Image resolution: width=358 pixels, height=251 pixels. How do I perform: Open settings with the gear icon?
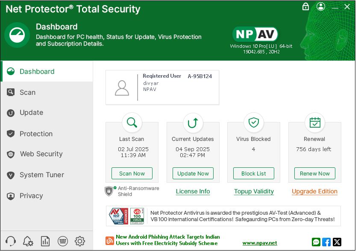(80, 241)
